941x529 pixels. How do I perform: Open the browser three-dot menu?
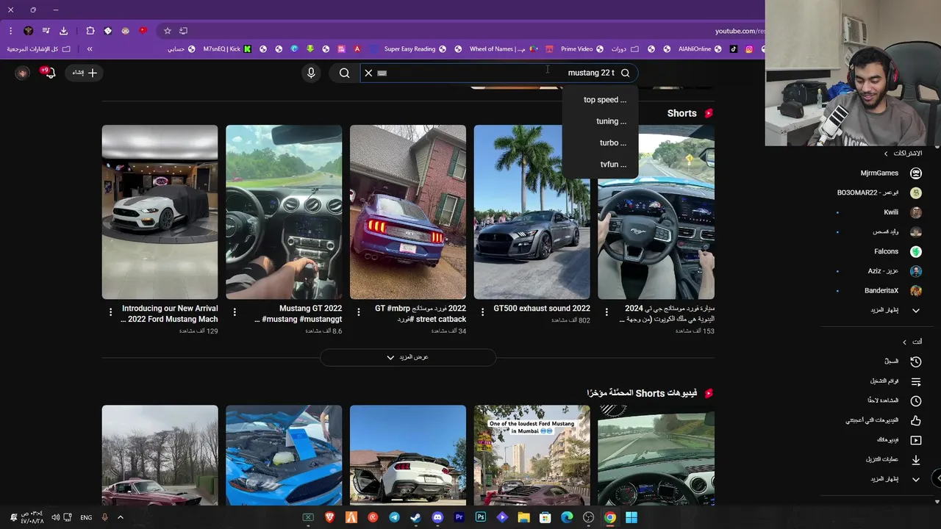10,31
